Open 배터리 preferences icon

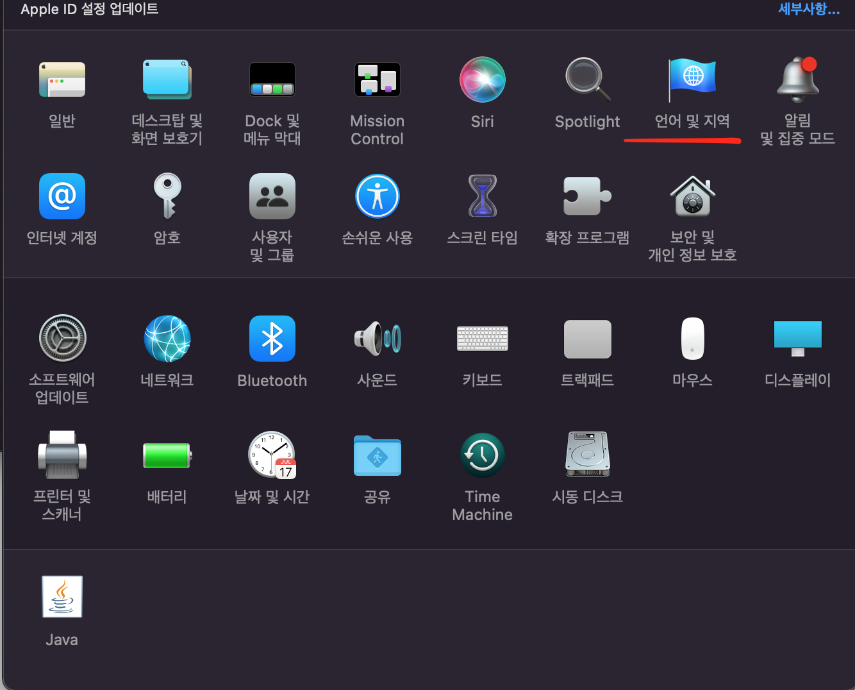167,455
